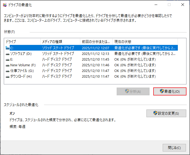Click the New Volume (F:) drive icon
The height and width of the screenshot is (155, 190).
(8, 65)
